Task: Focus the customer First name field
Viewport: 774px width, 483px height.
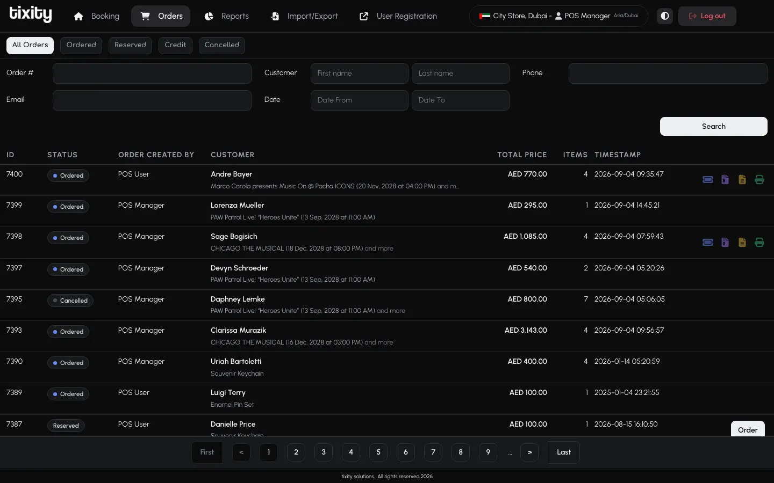Action: point(360,74)
